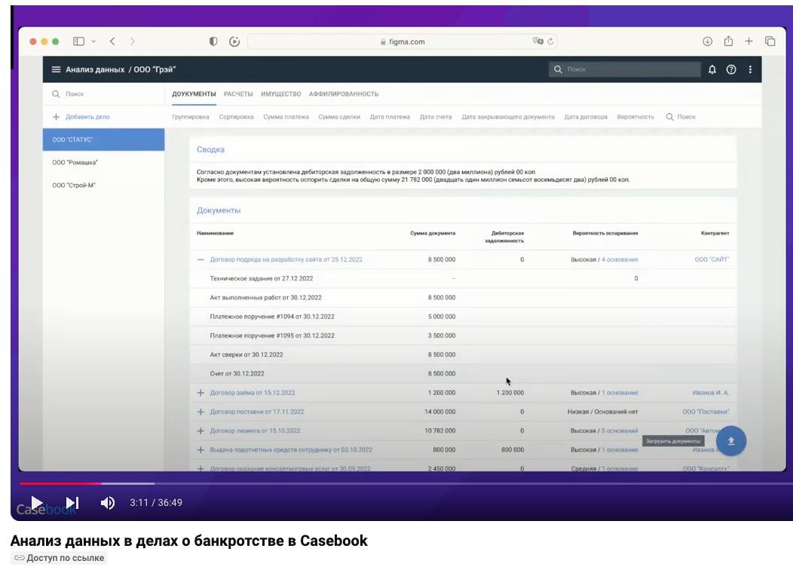
Task: Click the Safari downloads icon
Action: click(707, 41)
